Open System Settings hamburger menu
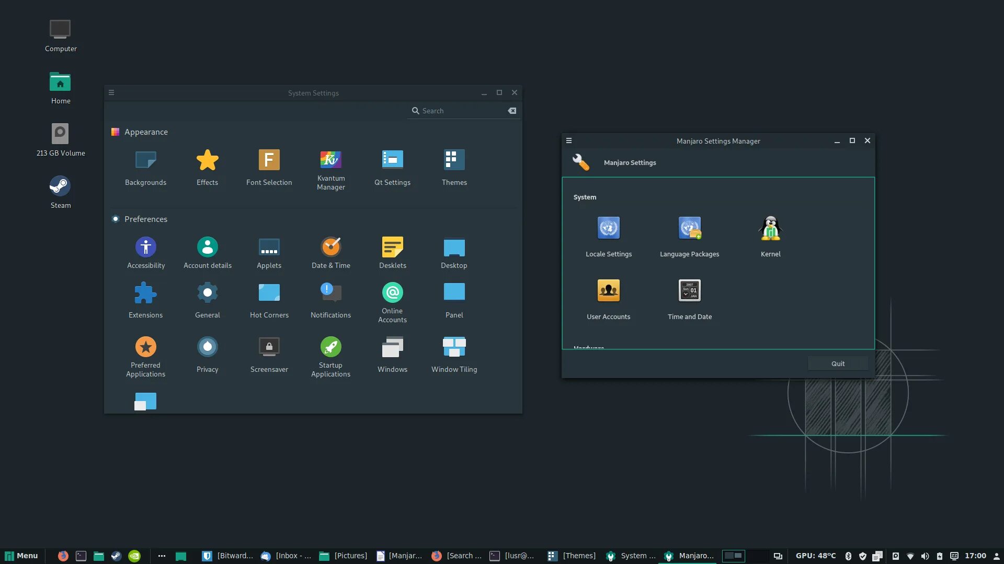This screenshot has height=564, width=1004. click(x=111, y=93)
